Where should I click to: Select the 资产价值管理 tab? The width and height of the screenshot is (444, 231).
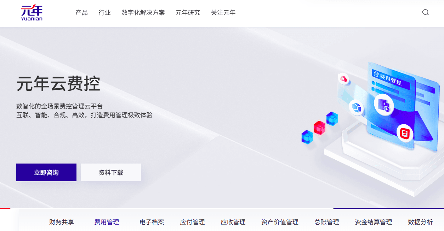[x=280, y=222]
